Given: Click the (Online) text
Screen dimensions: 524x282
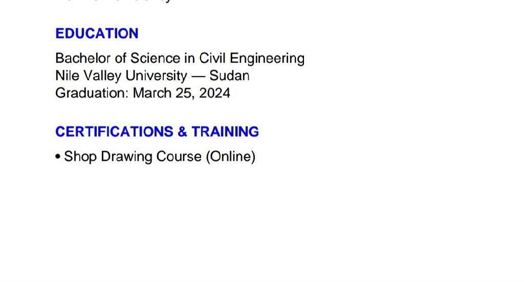Looking at the screenshot, I should [x=230, y=157].
